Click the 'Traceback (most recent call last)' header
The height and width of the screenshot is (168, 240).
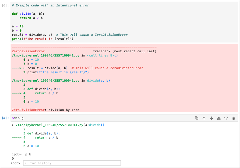[x=124, y=51]
